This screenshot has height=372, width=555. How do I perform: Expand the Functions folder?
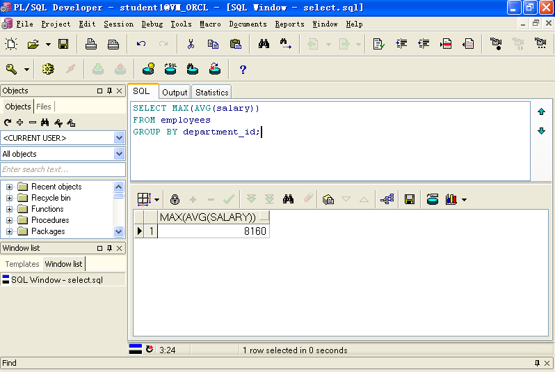(9, 209)
